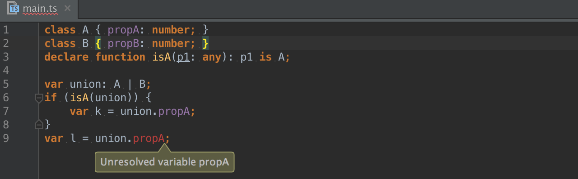Place cursor on highlighted closing brace of class B
The image size is (578, 179).
click(205, 43)
